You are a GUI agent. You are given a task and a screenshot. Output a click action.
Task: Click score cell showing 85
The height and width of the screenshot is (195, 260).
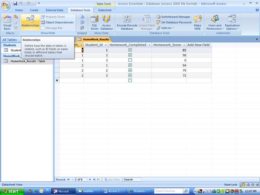point(169,50)
